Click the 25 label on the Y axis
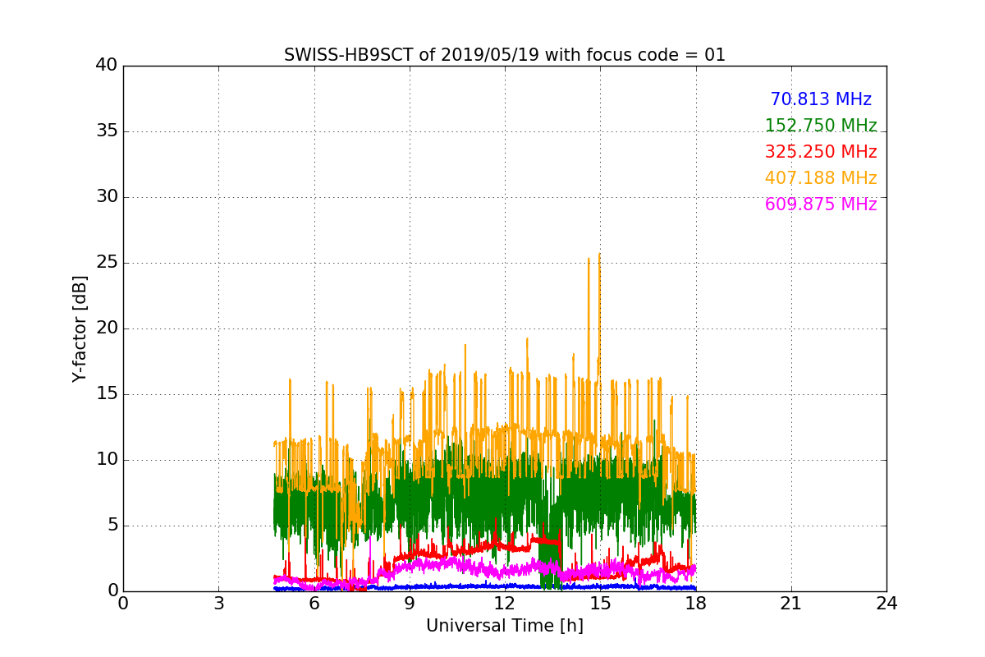This screenshot has height=657, width=985. 107,263
